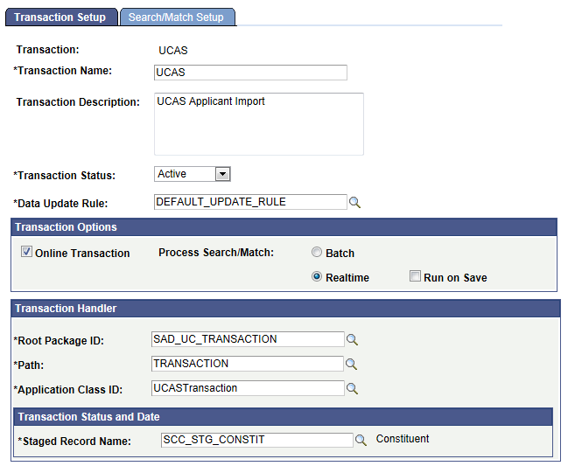568x466 pixels.
Task: Choose the Realtime processing option
Action: pyautogui.click(x=317, y=277)
